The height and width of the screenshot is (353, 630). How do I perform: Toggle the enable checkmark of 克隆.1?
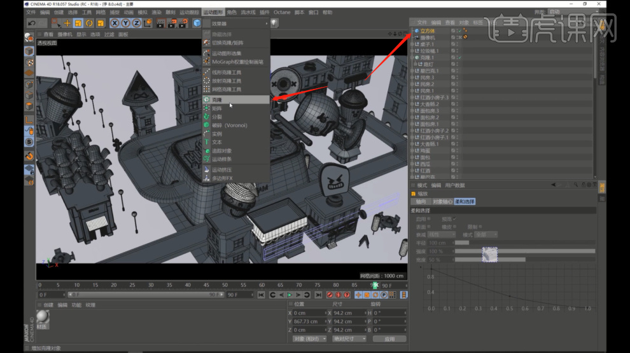pyautogui.click(x=459, y=58)
